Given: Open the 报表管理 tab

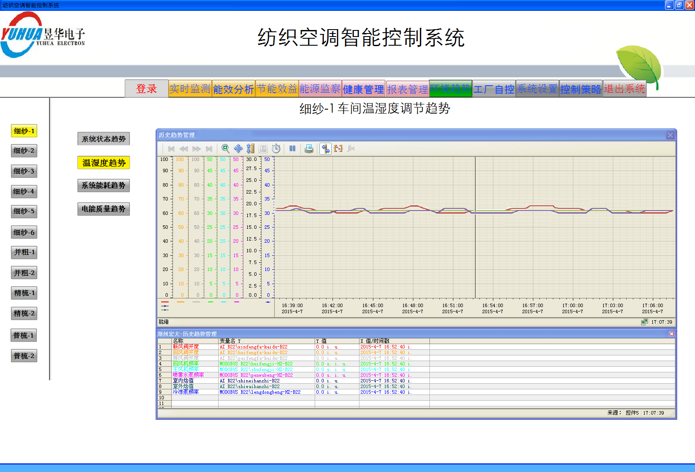Looking at the screenshot, I should click(407, 89).
